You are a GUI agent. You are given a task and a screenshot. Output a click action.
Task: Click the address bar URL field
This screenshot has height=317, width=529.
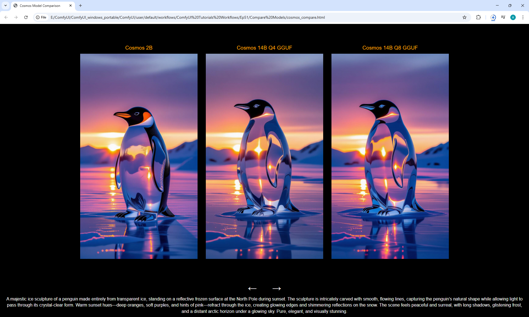pos(187,17)
